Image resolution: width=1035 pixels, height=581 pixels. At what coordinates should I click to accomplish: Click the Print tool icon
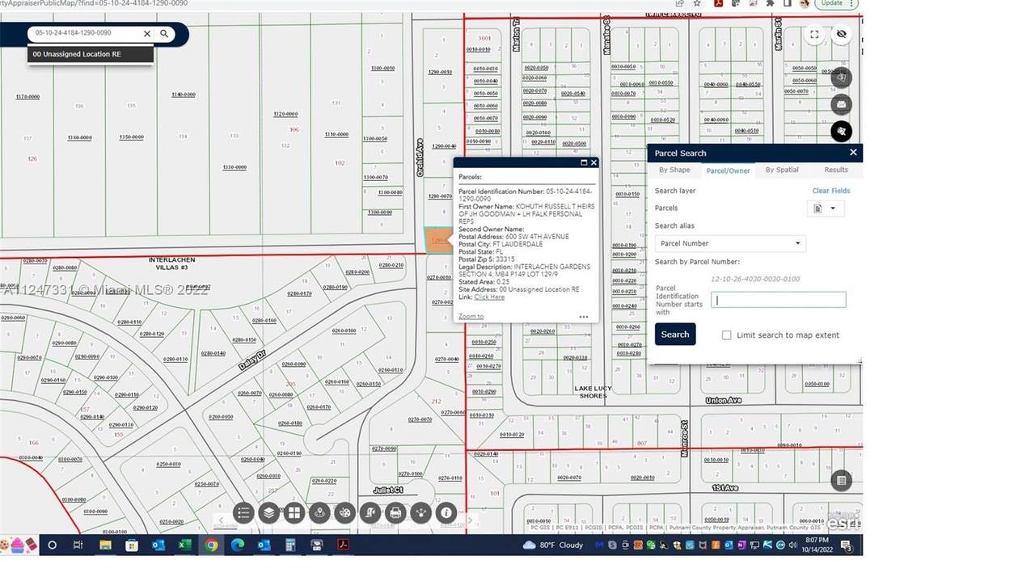395,512
